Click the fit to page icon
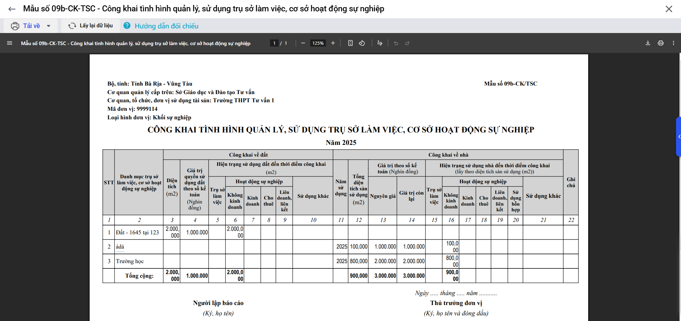The height and width of the screenshot is (321, 681). point(350,43)
